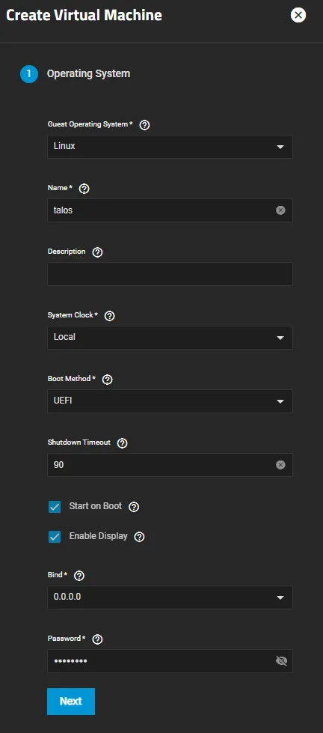Click the Next button

coord(71,702)
